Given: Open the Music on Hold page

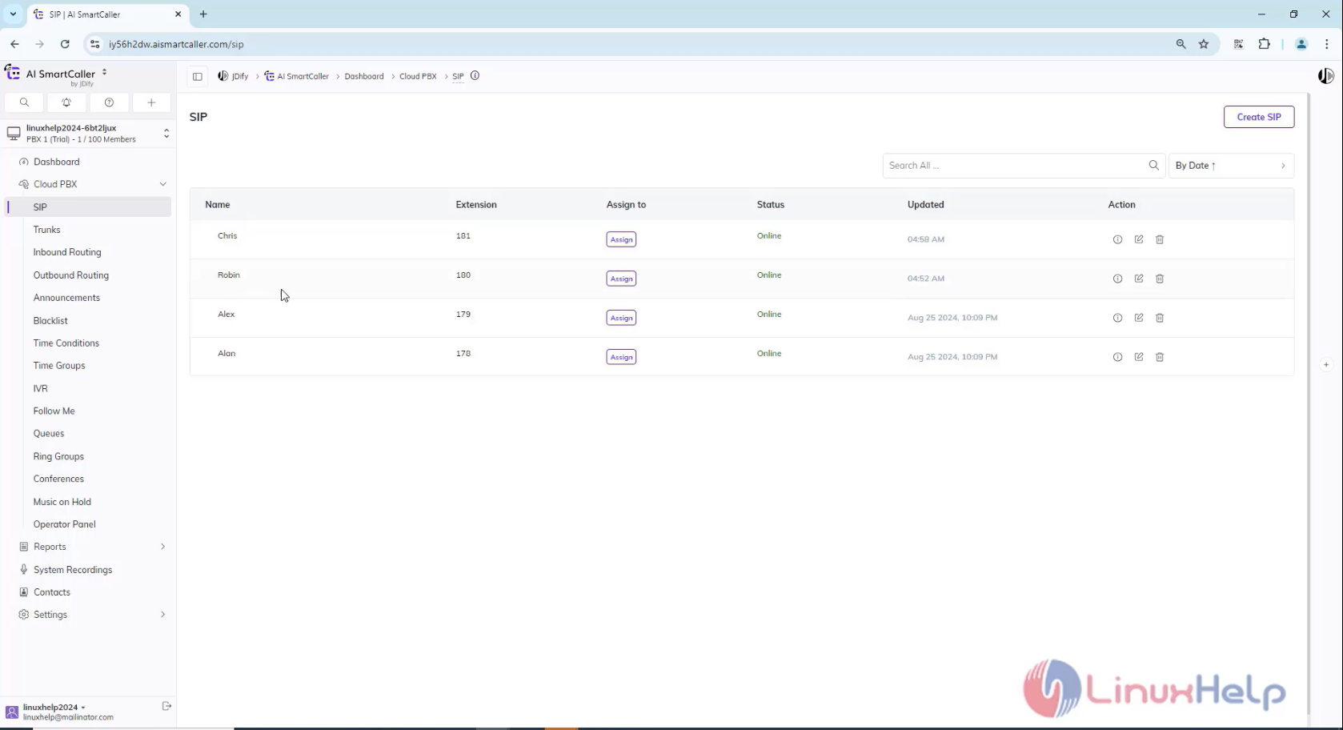Looking at the screenshot, I should point(62,502).
